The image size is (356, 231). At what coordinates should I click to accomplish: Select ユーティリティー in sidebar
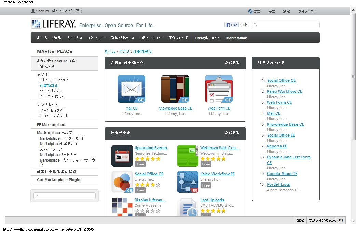pyautogui.click(x=53, y=97)
